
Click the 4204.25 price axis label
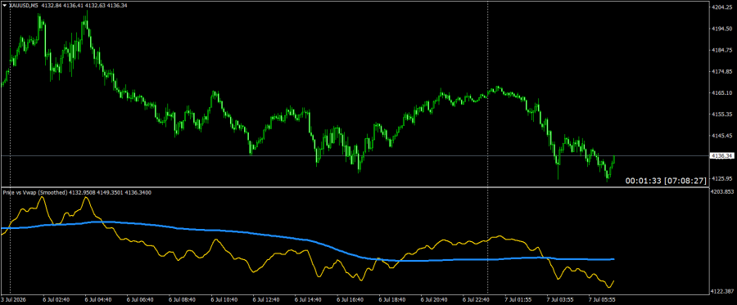pyautogui.click(x=721, y=7)
